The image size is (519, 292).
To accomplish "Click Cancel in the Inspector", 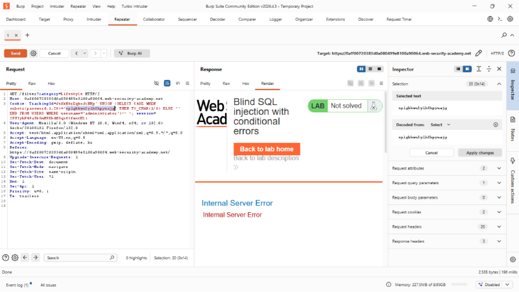I will pyautogui.click(x=431, y=152).
